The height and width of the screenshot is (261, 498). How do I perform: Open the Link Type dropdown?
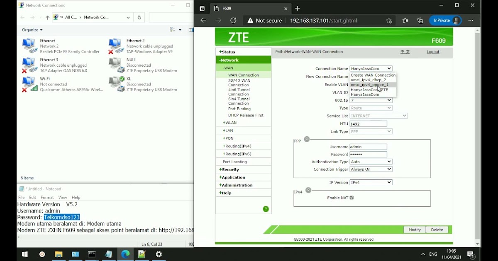pos(371,131)
